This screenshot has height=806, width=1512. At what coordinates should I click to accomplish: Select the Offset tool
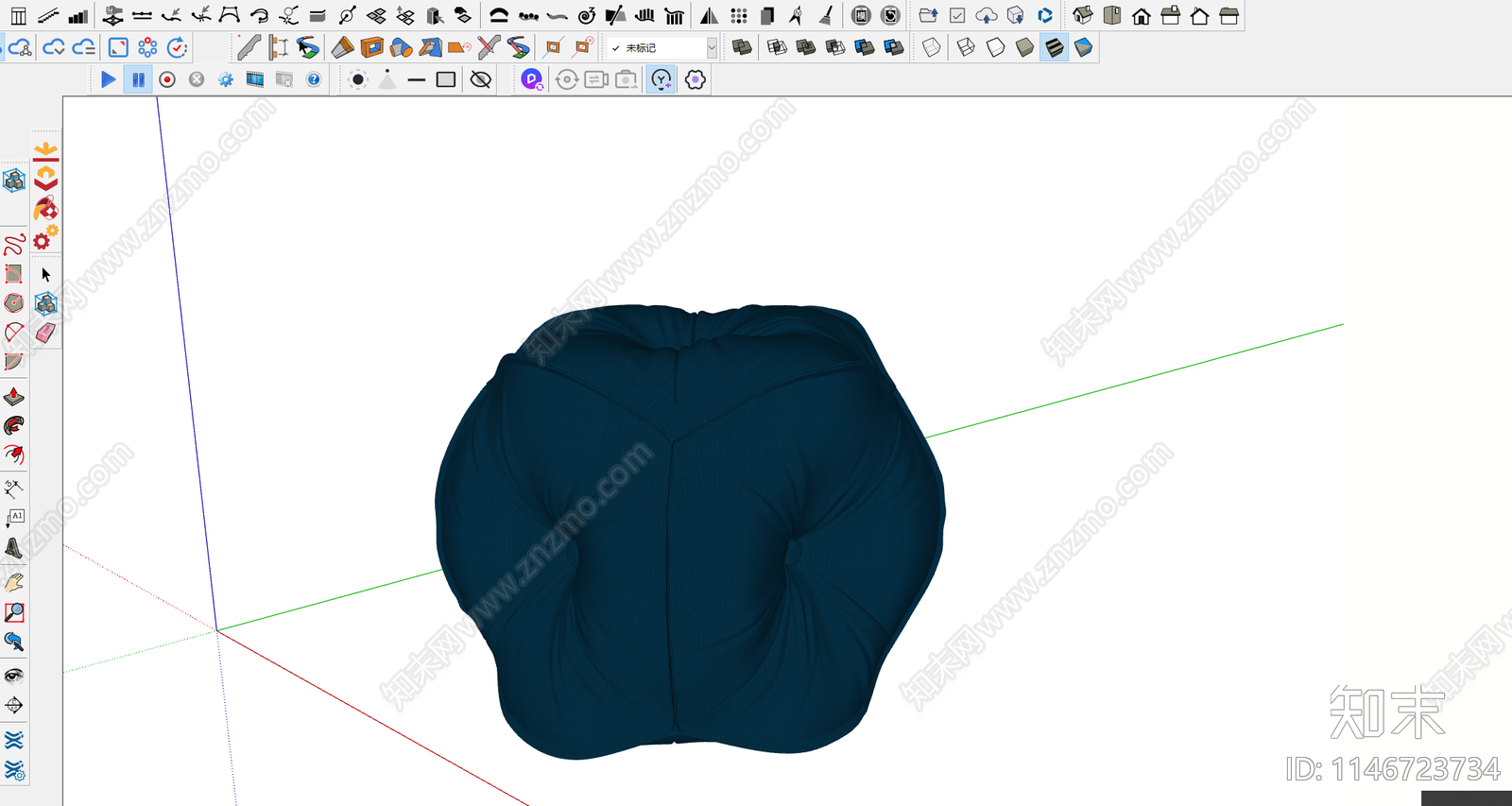point(14,454)
